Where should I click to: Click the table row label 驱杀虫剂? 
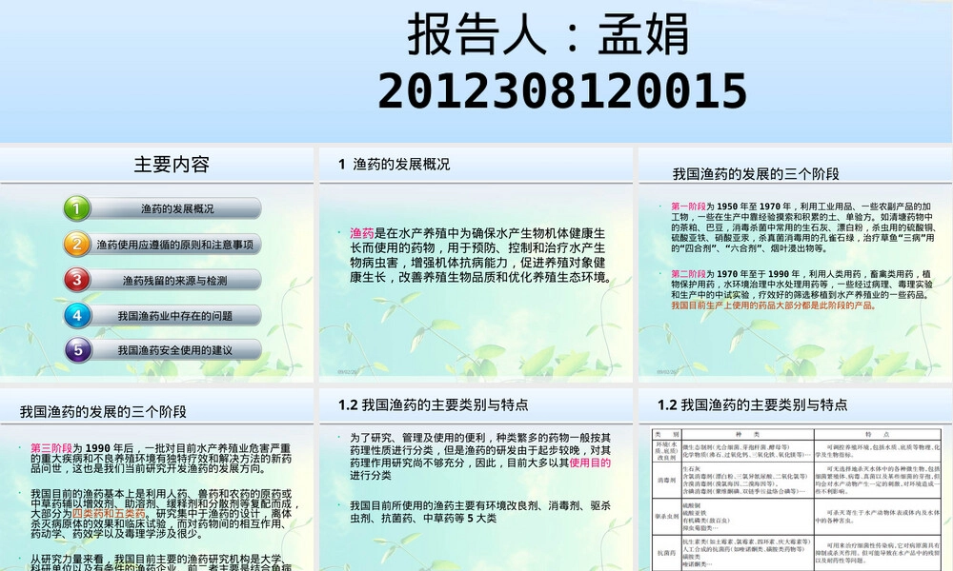click(666, 517)
